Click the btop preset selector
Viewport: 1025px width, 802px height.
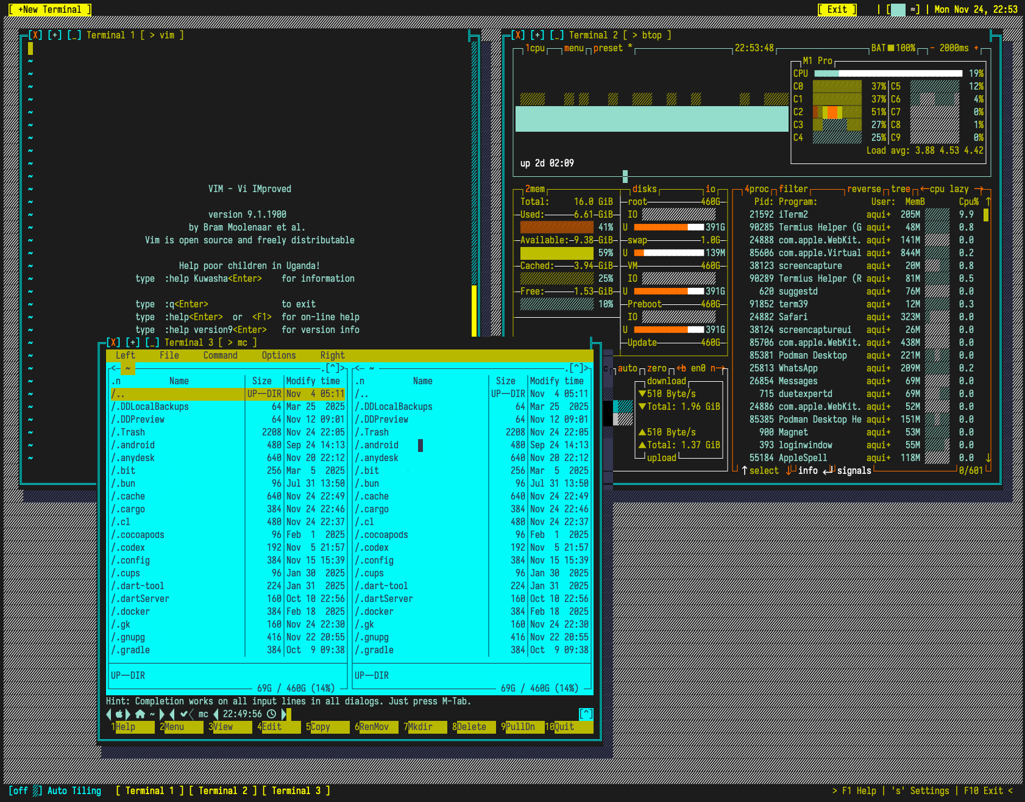pos(613,48)
